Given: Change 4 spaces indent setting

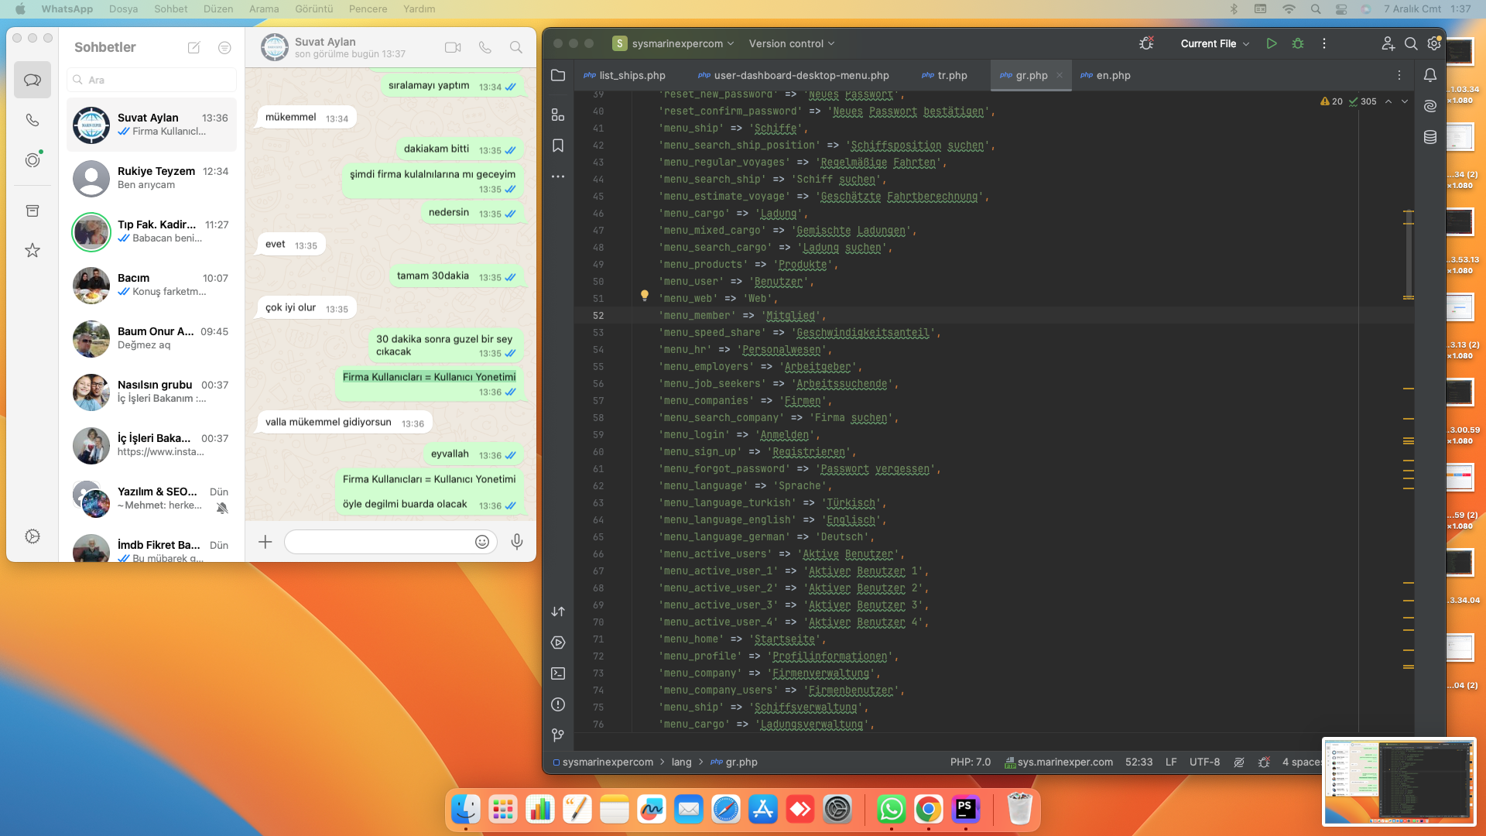Looking at the screenshot, I should [1302, 762].
